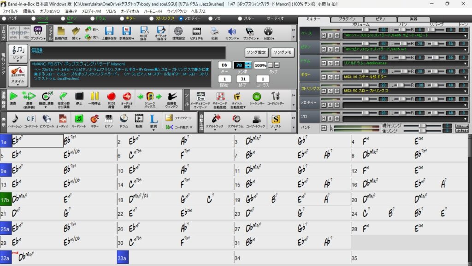Open the Harmony (ハーモニー/H) menu

click(x=153, y=11)
